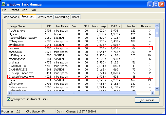Viewport: 166px width, 115px height.
Task: Select the Processes tab
Action: [28, 16]
